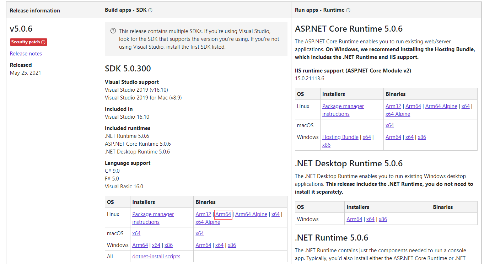495x264 pixels.
Task: Download SDK 5.0.300 Linux Arm64 binary
Action: point(223,214)
